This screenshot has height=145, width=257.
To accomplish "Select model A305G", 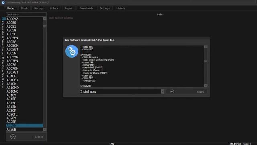I will [x=24, y=42].
